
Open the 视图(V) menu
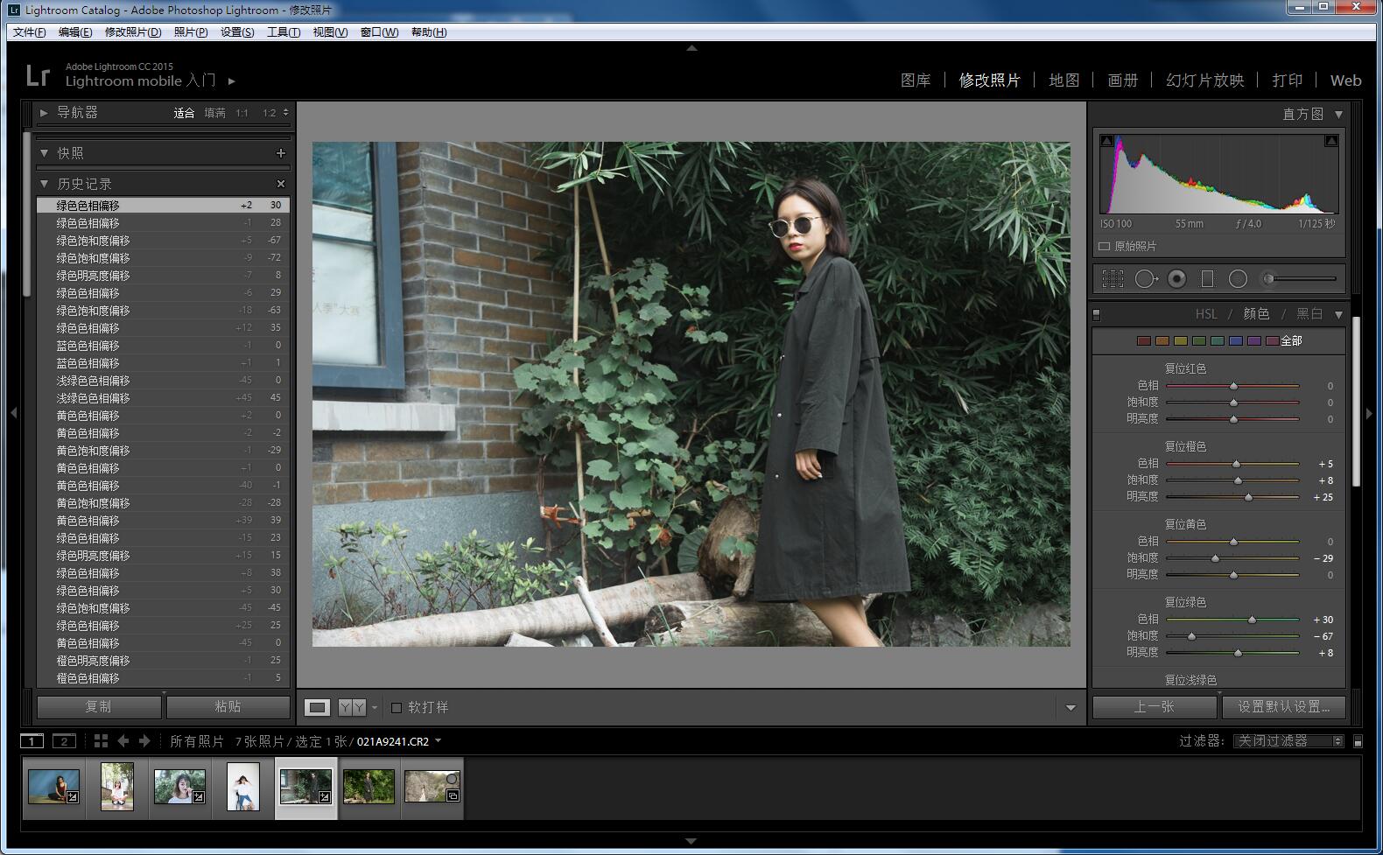pyautogui.click(x=330, y=32)
